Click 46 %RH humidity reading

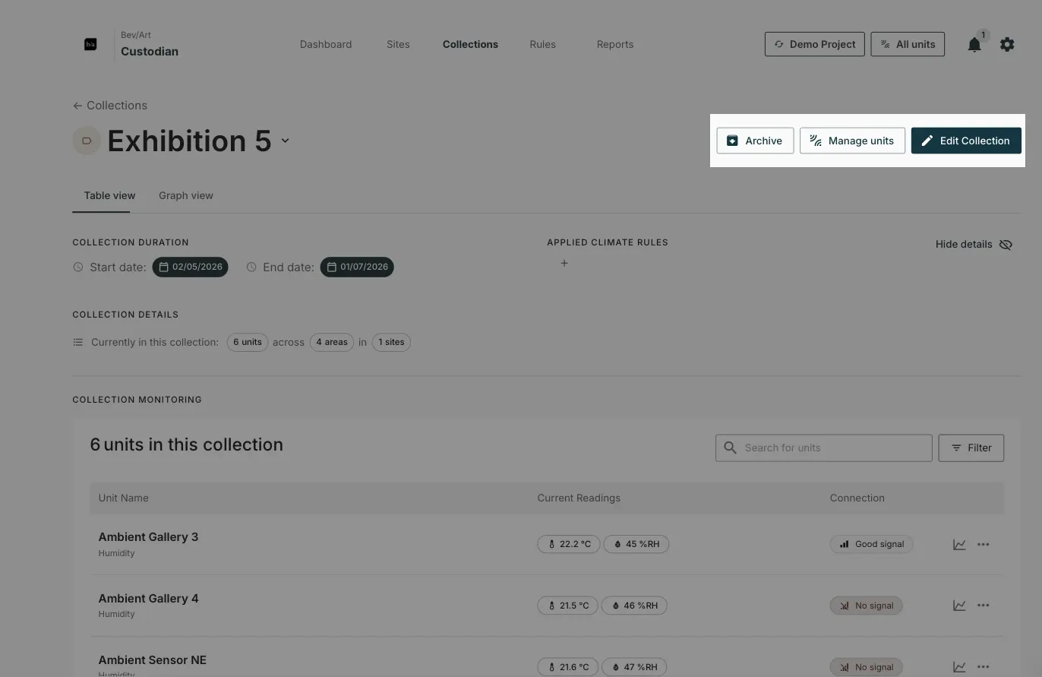tap(635, 606)
